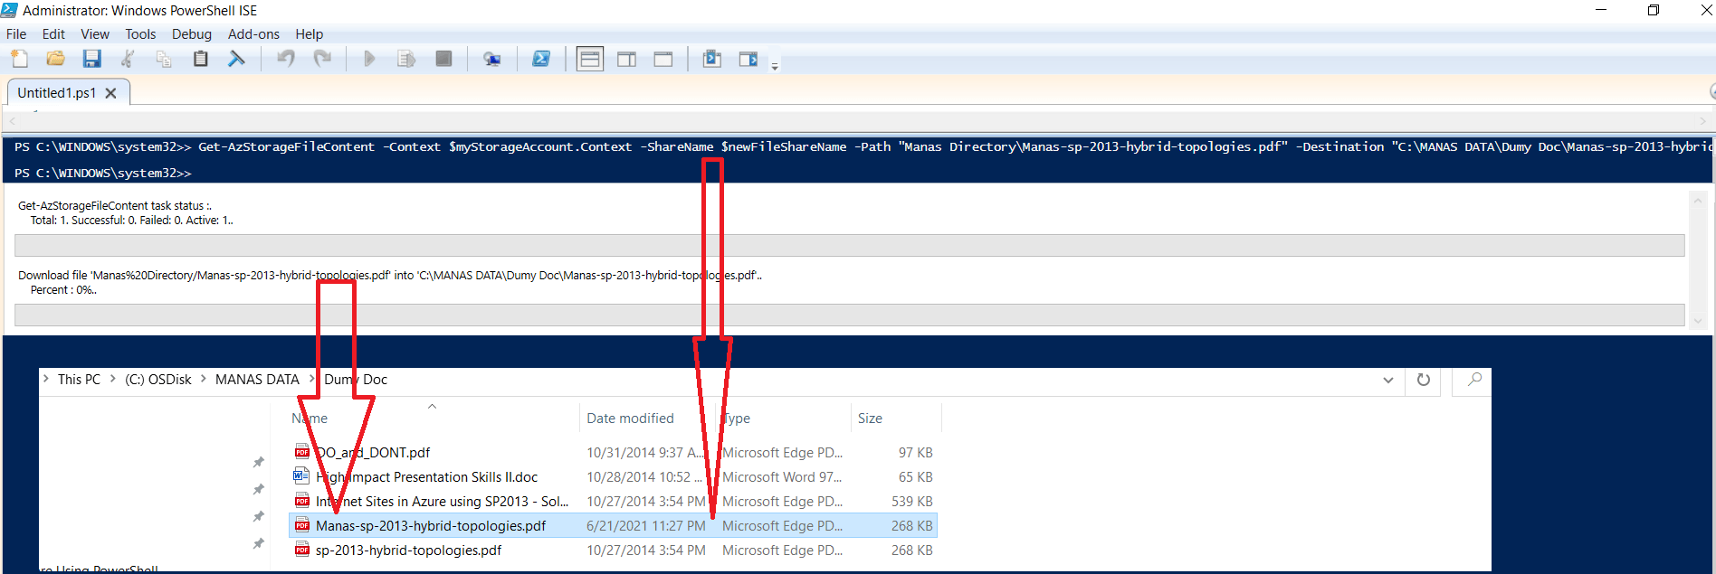This screenshot has height=574, width=1716.
Task: Click the Get-AzStorageFileContent task progress bar
Action: coord(849,245)
